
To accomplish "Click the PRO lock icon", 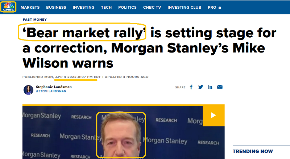I will tap(220, 7).
